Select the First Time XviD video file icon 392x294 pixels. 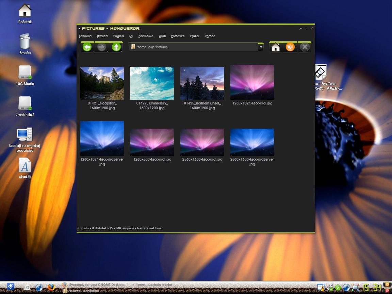321,72
